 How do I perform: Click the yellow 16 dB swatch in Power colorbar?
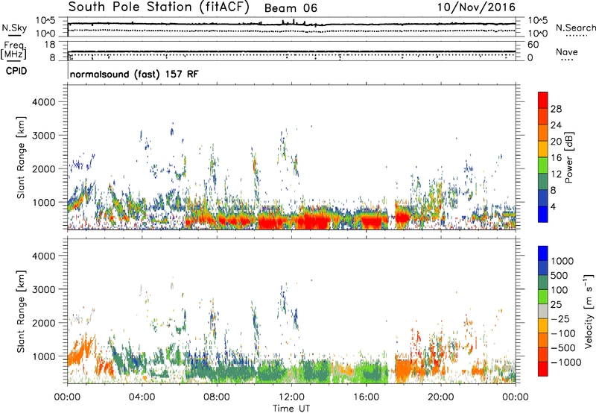[x=543, y=148]
